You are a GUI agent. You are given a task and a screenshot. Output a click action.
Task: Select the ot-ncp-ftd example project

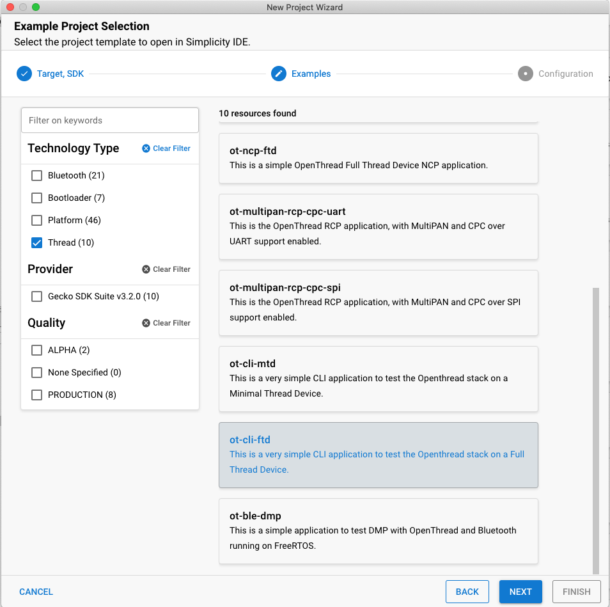point(378,158)
